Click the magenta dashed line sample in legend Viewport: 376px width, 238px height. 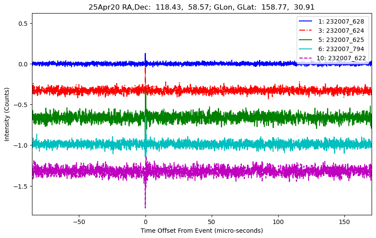(x=305, y=58)
